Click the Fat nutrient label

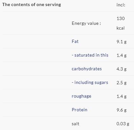coord(75,41)
